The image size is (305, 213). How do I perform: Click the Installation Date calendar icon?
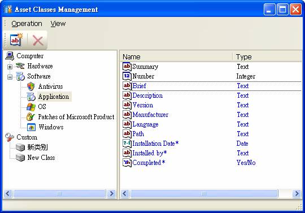coord(127,144)
